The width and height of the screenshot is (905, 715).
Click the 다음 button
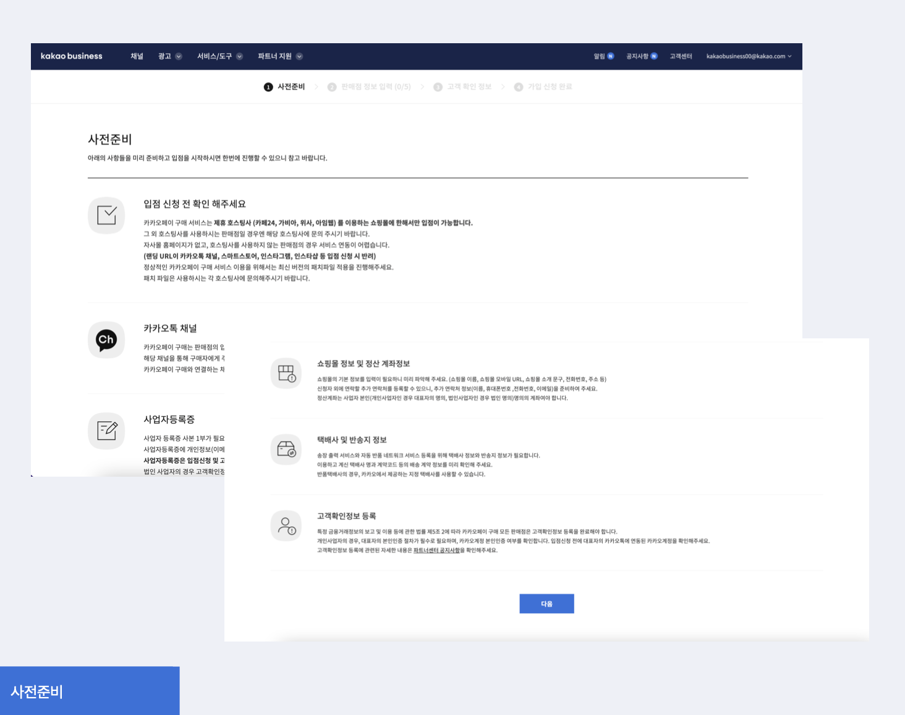[x=546, y=604]
